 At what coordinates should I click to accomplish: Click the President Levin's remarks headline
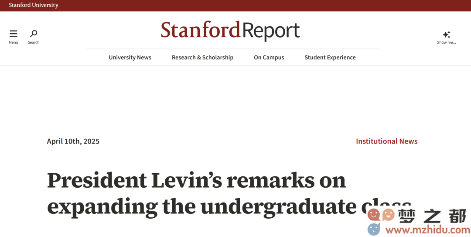229,193
